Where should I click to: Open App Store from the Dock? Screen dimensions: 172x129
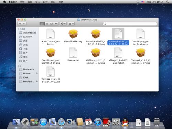[43, 122]
